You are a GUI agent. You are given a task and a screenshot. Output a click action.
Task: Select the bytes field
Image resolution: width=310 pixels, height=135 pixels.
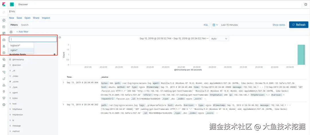pos(15,98)
